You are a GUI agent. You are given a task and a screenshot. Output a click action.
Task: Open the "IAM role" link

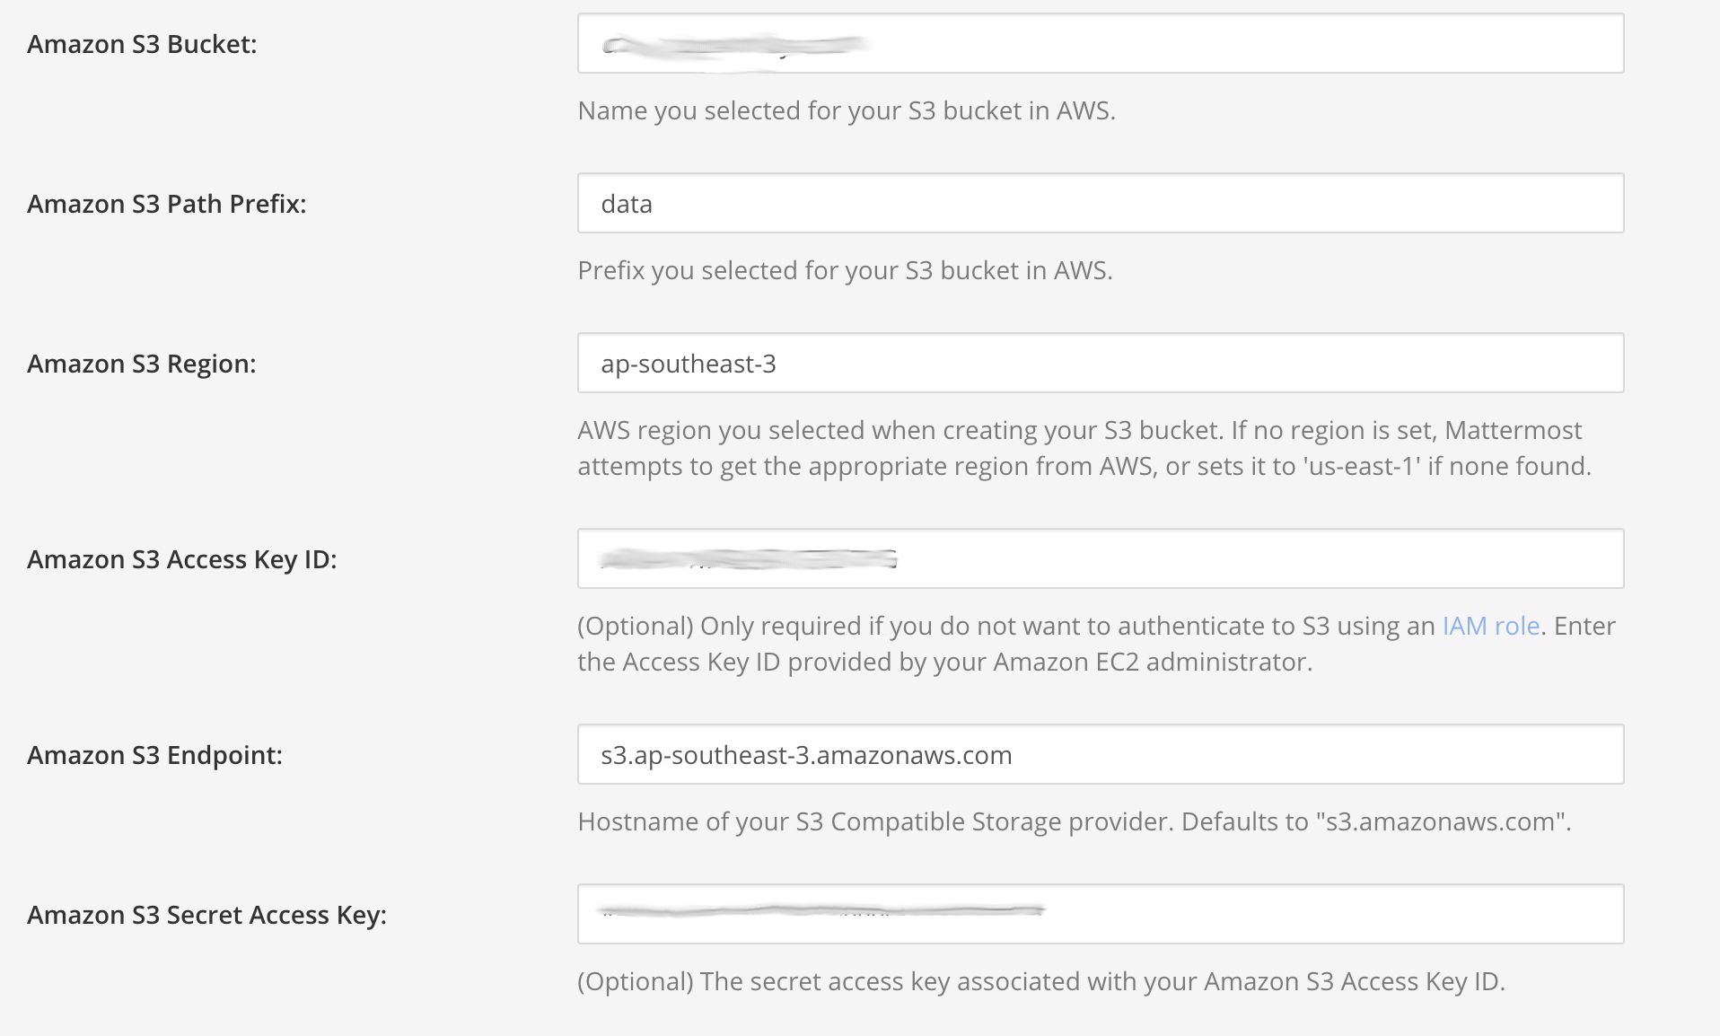(x=1489, y=626)
